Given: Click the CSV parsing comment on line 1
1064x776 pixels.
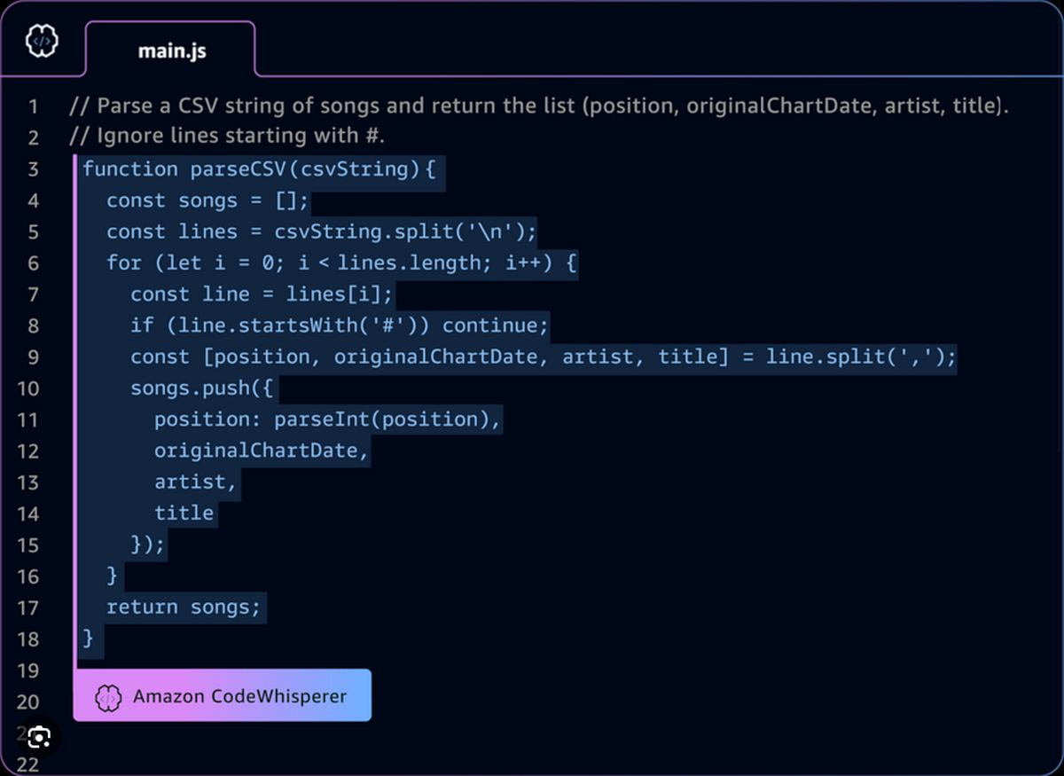Looking at the screenshot, I should (x=532, y=106).
